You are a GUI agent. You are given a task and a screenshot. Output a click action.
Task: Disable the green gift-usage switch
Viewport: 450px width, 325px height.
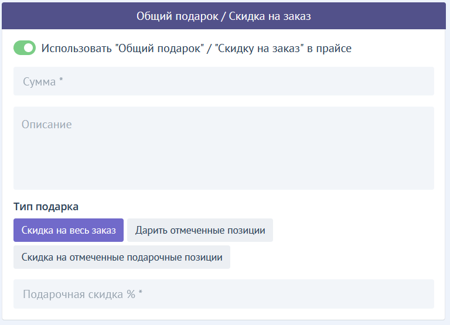[x=25, y=48]
